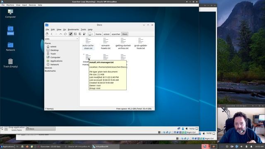Select Computer in Places sidebar
This screenshot has height=149, width=265.
coord(55,58)
